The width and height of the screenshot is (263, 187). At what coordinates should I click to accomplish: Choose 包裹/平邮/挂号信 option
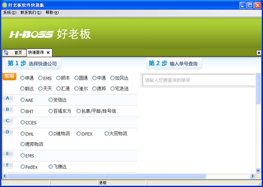78,111
